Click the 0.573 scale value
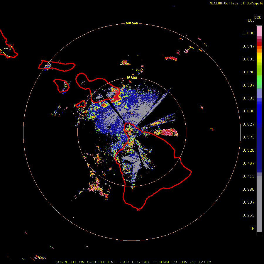This screenshot has width=264, height=264. tap(248, 137)
